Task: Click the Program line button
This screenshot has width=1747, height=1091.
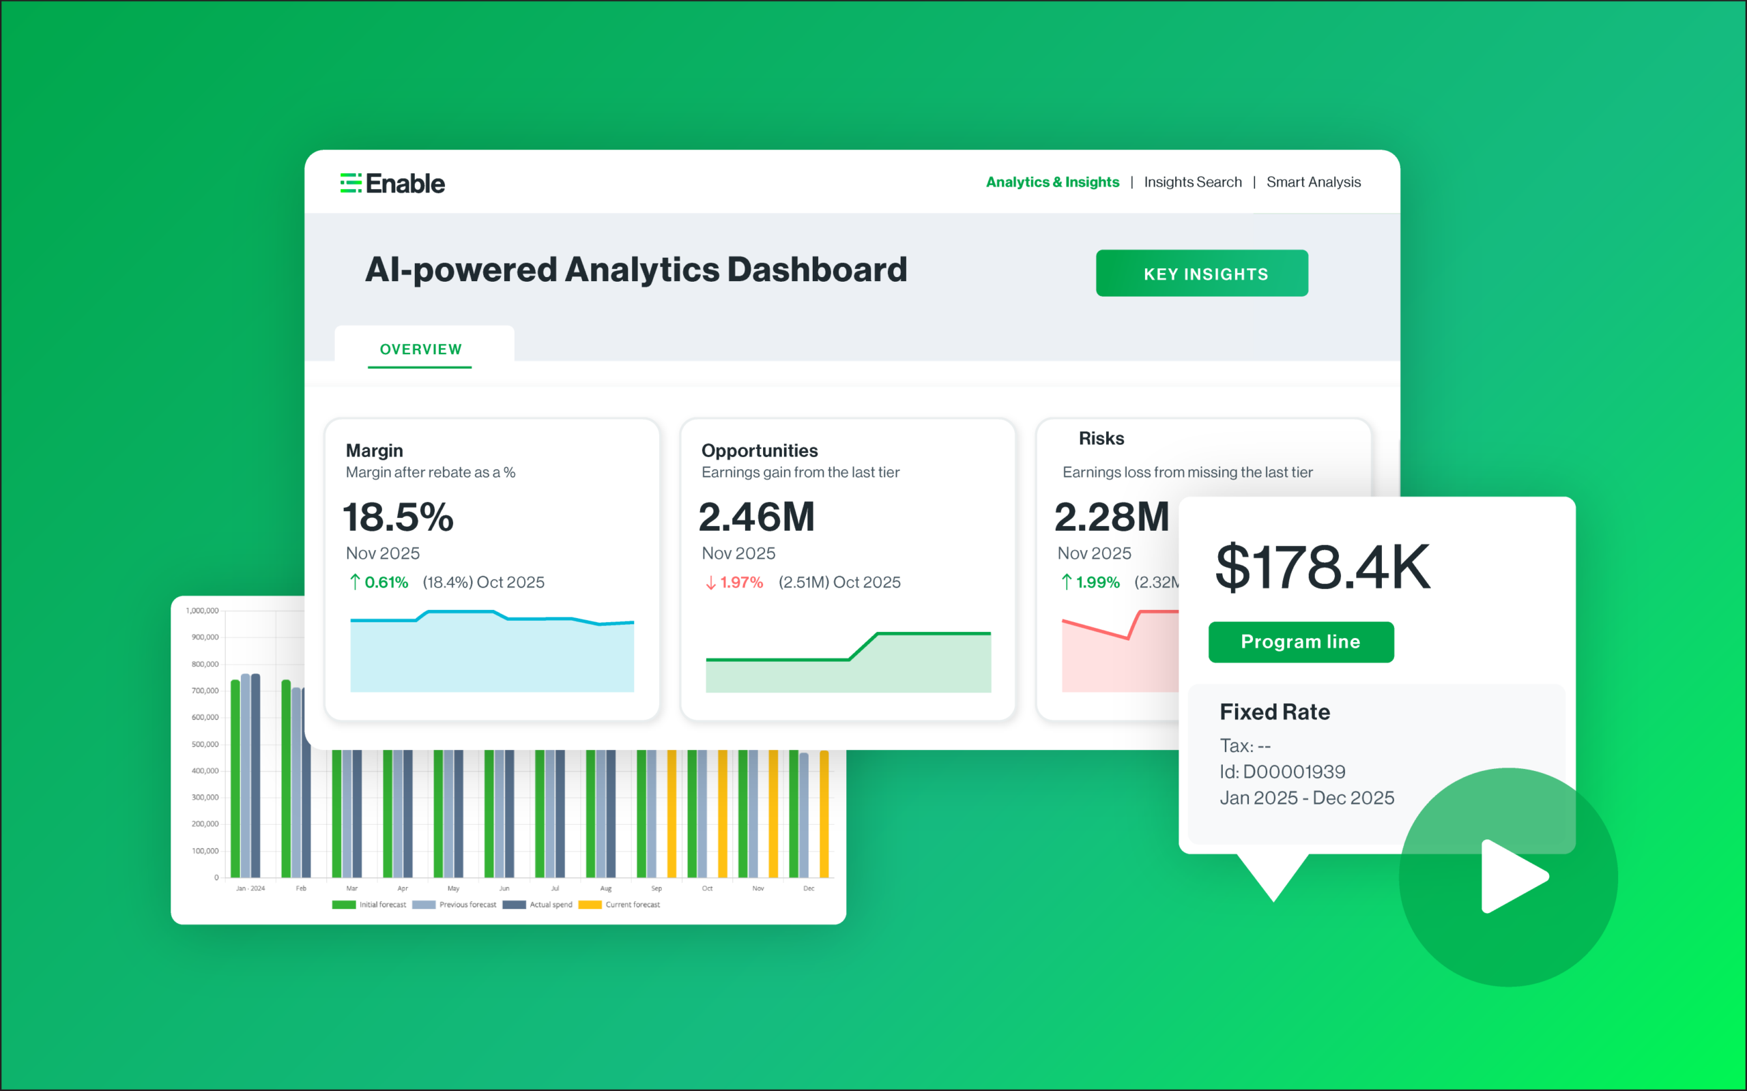Action: tap(1301, 641)
